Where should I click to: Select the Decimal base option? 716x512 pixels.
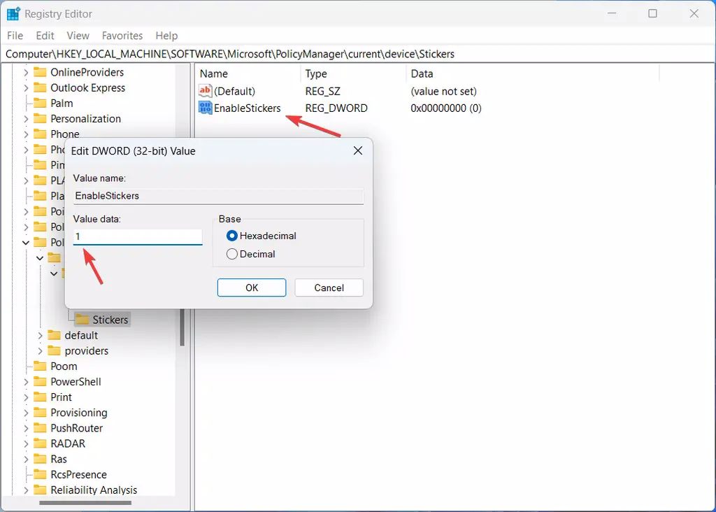tap(234, 253)
